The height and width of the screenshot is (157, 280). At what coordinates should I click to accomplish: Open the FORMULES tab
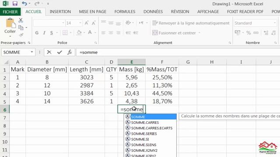click(125, 12)
